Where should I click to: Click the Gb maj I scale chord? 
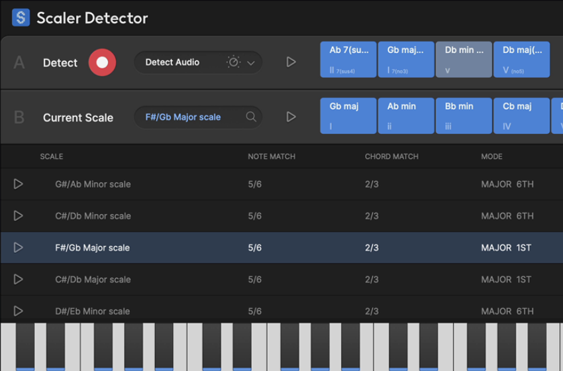(348, 115)
